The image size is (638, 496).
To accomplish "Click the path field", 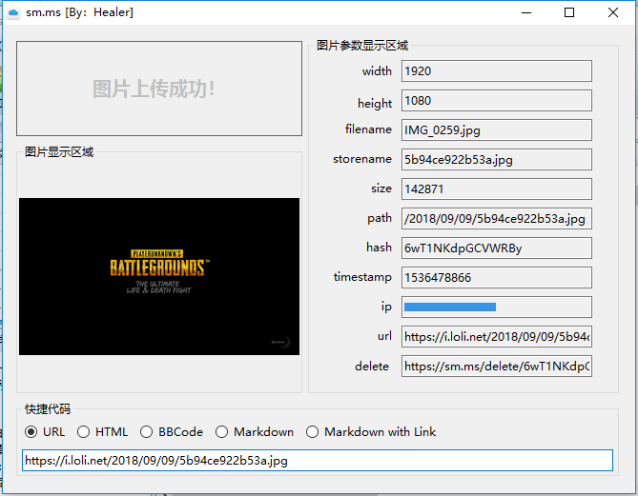I will [x=497, y=219].
